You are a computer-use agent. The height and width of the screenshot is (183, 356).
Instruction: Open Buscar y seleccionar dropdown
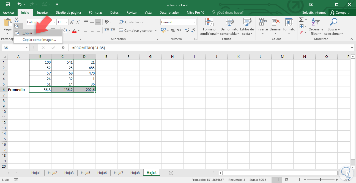(x=333, y=26)
